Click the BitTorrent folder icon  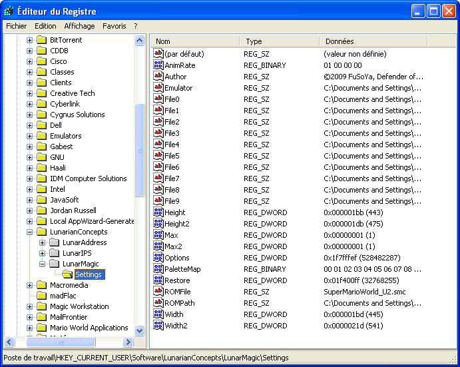pyautogui.click(x=42, y=40)
